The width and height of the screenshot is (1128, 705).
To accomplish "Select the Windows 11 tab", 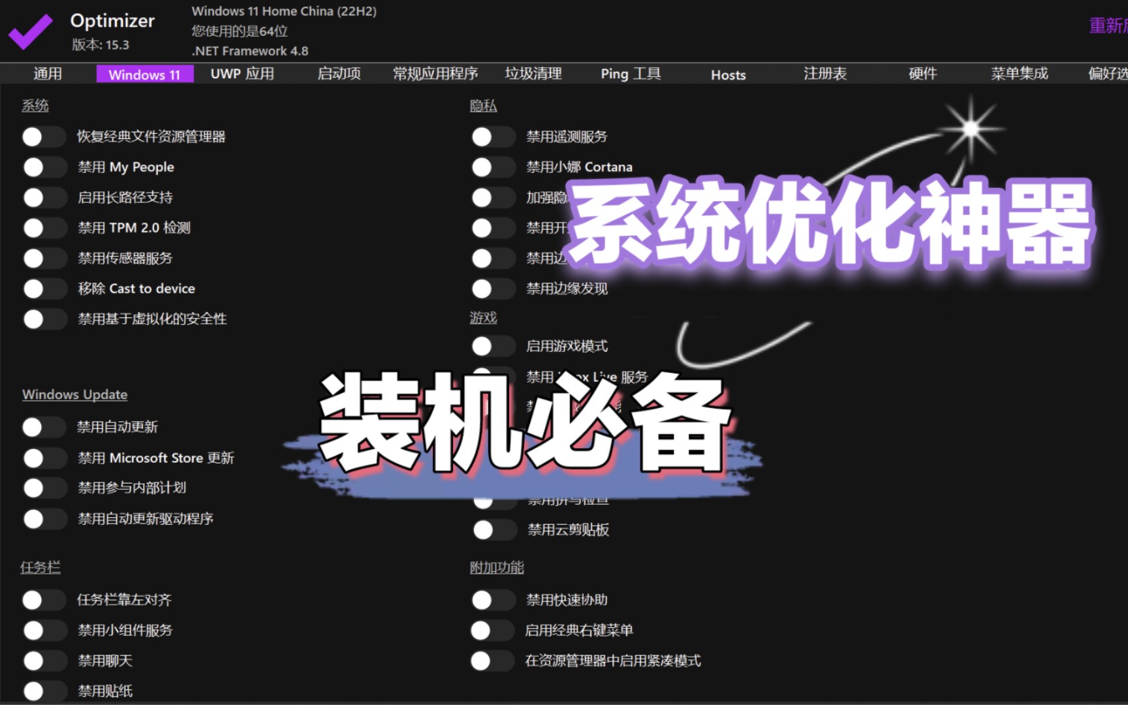I will click(144, 74).
